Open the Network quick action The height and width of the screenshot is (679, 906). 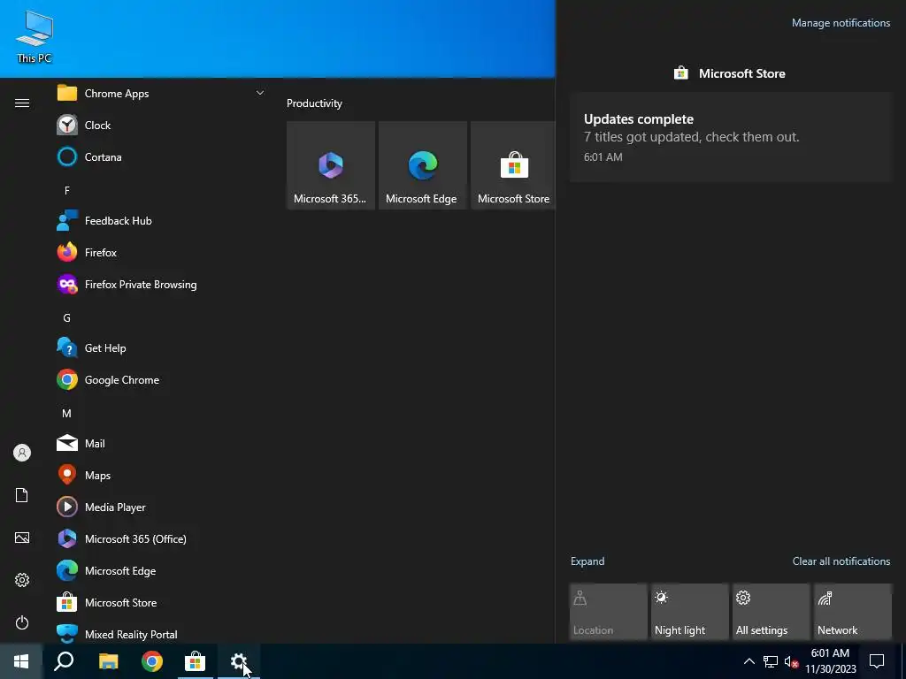pyautogui.click(x=852, y=612)
